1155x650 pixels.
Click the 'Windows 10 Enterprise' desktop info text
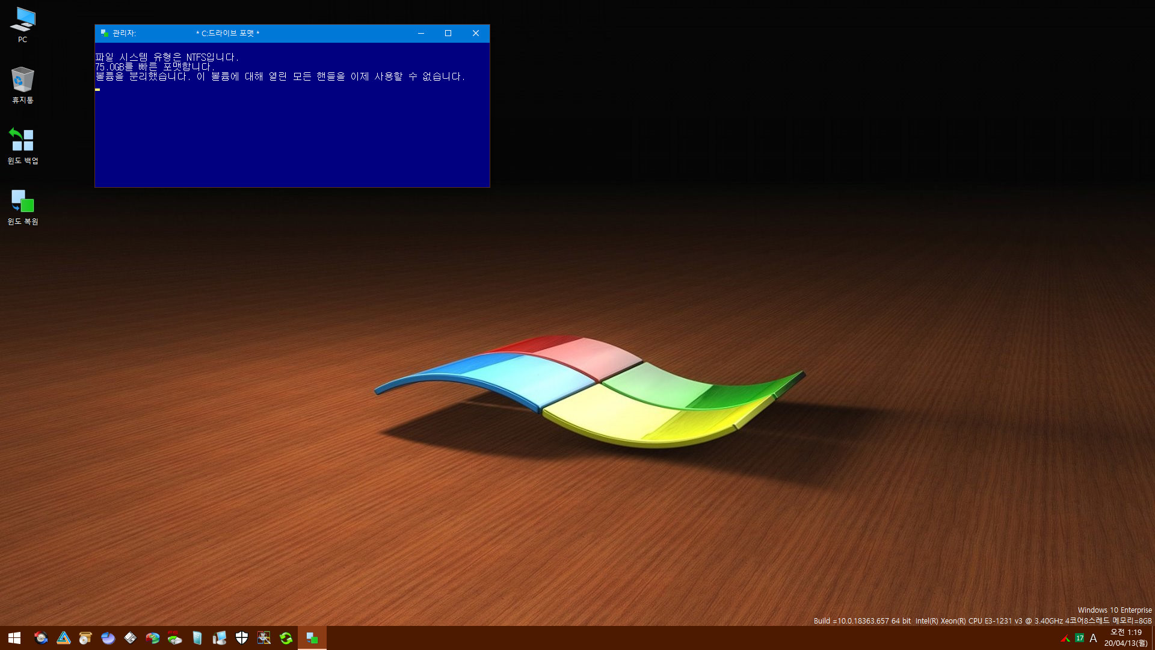[x=1115, y=610]
